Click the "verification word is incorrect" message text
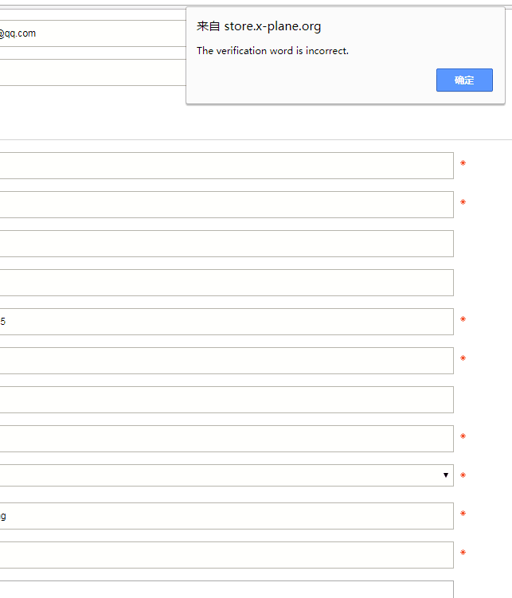Screen dimensions: 512x598 tap(272, 51)
